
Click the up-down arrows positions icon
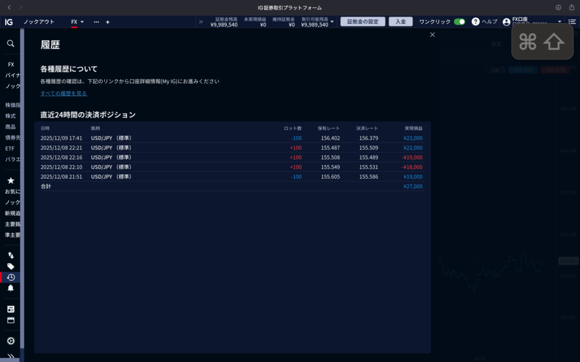[10, 256]
